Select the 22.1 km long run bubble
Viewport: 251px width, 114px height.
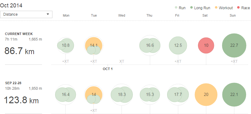(234, 95)
